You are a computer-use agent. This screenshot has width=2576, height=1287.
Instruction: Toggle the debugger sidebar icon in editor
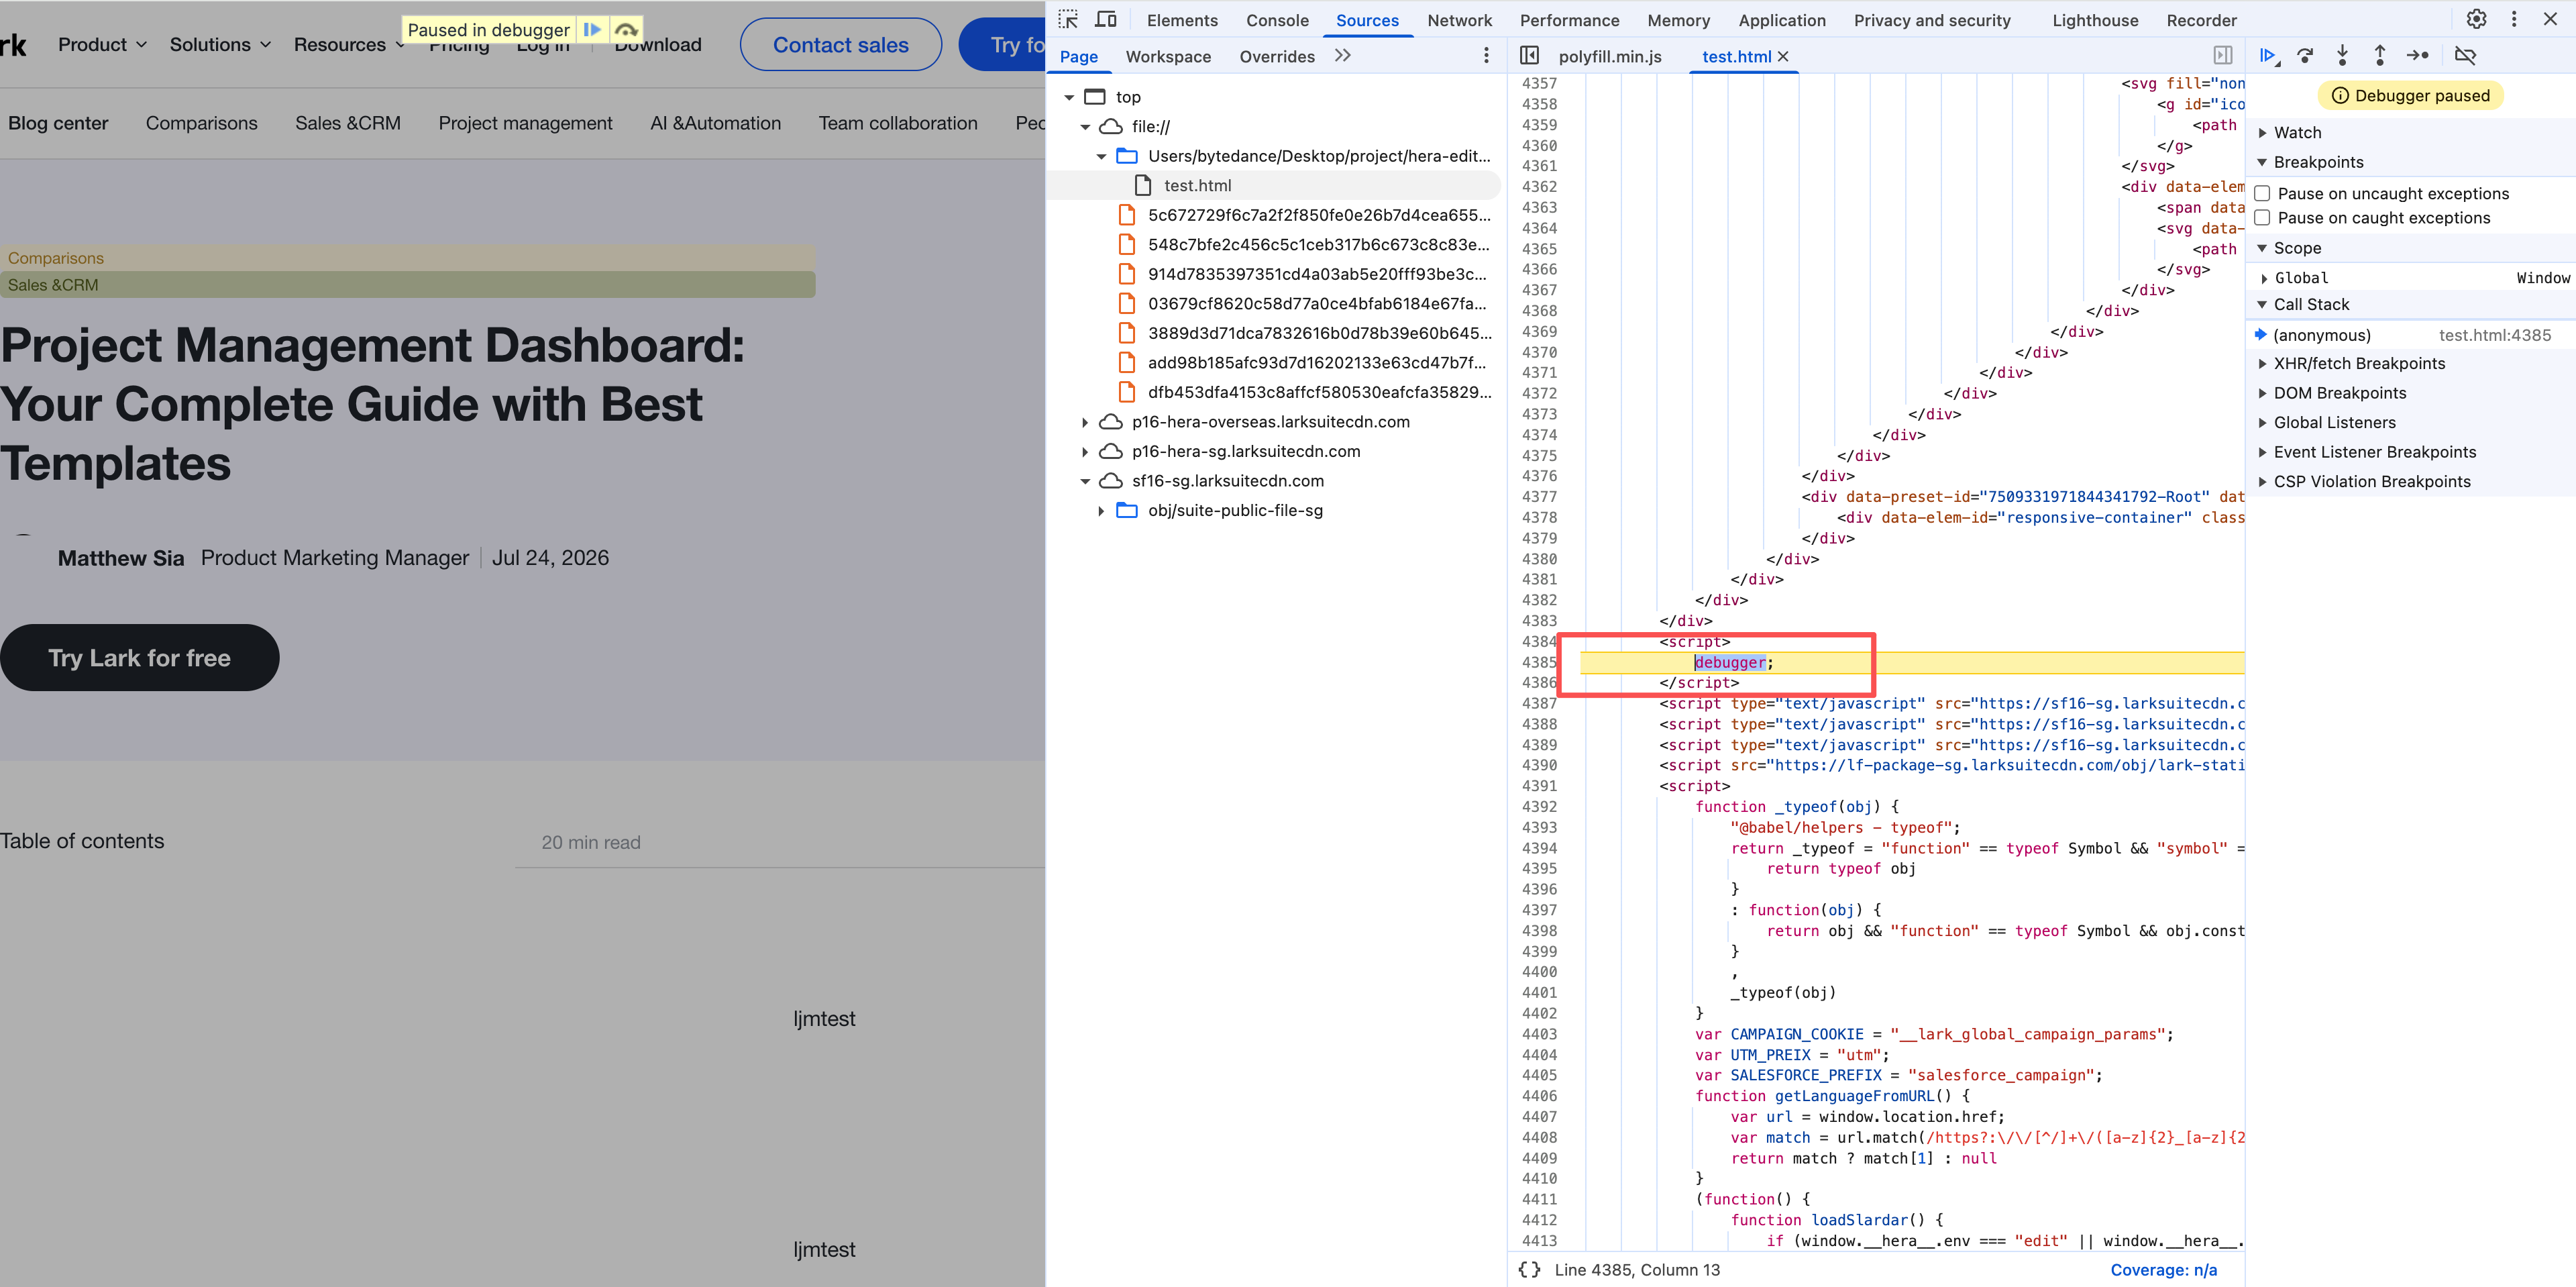(x=2223, y=56)
